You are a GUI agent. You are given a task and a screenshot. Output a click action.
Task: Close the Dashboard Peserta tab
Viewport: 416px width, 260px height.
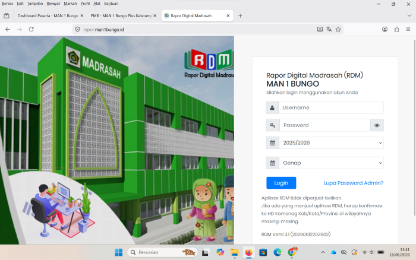(82, 15)
